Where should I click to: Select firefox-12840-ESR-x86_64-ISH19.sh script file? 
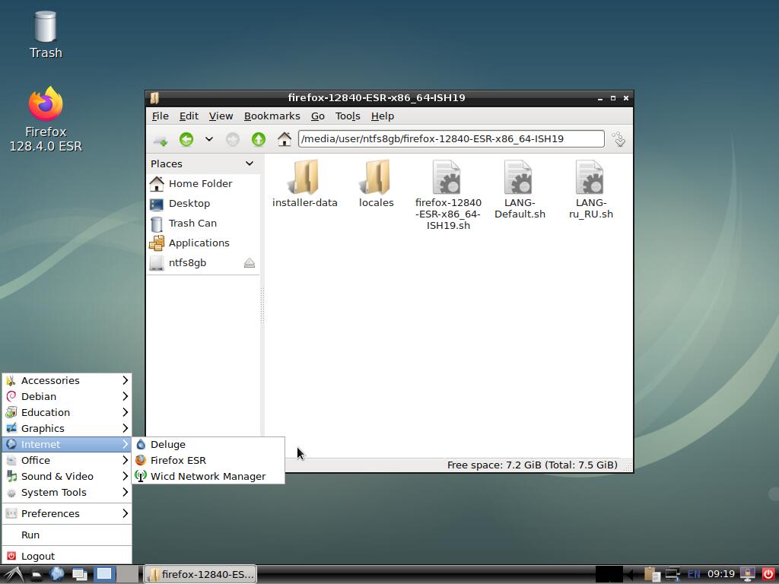click(448, 195)
